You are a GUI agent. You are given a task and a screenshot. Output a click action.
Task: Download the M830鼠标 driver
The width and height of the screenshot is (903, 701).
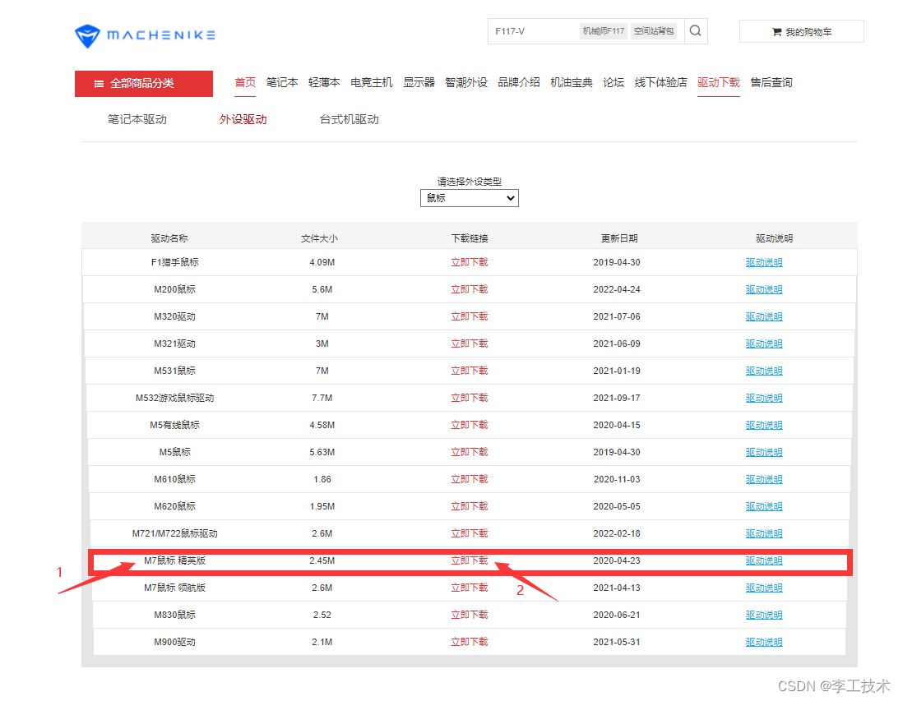[x=470, y=614]
